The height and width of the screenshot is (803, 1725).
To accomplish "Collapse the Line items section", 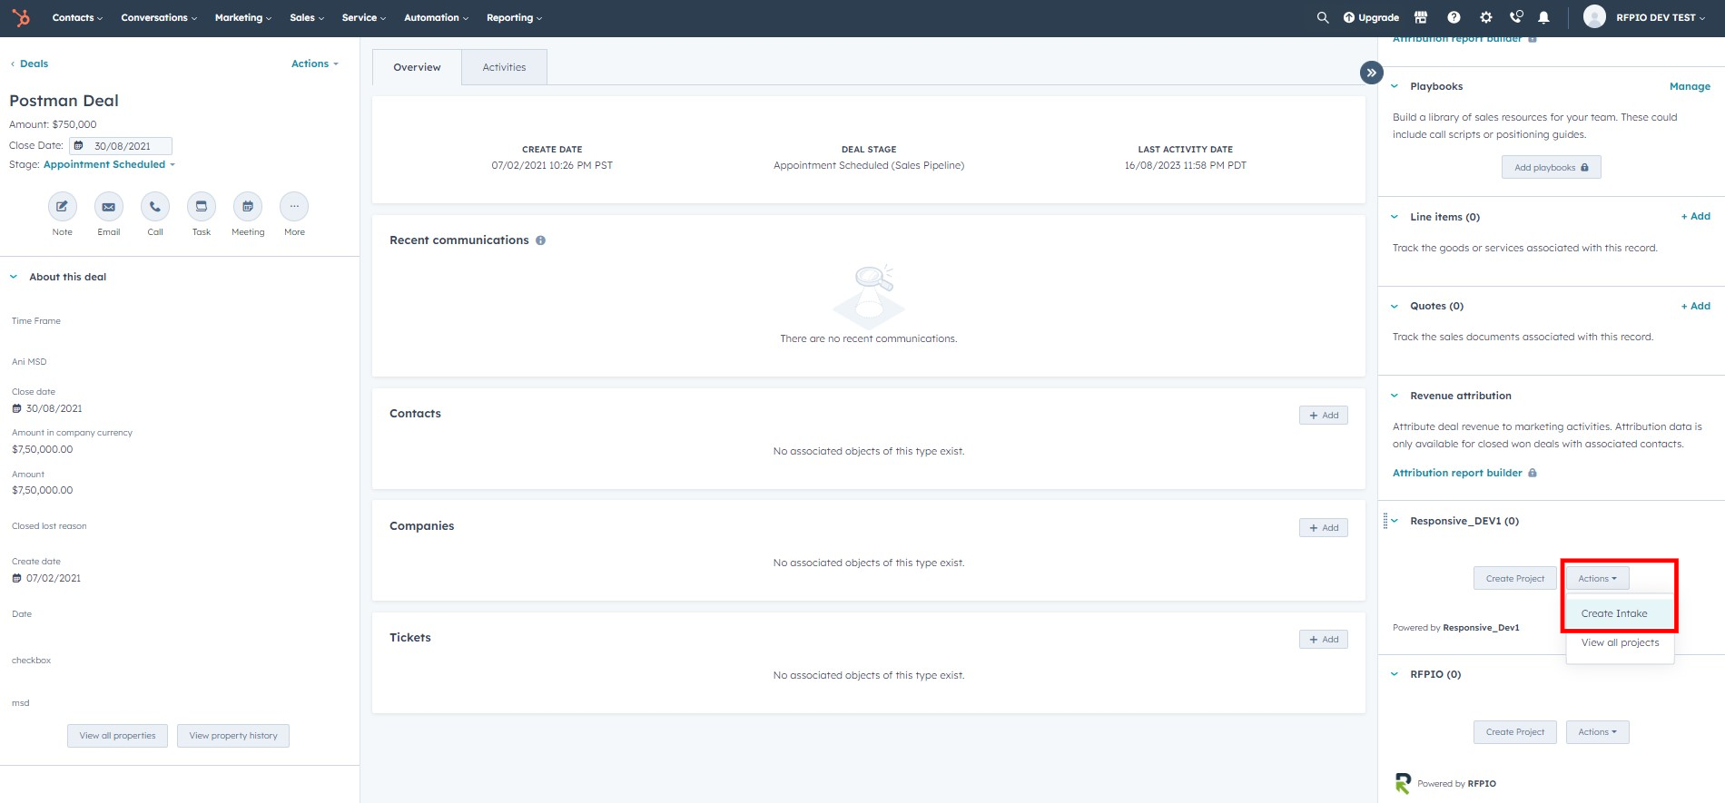I will (1395, 217).
